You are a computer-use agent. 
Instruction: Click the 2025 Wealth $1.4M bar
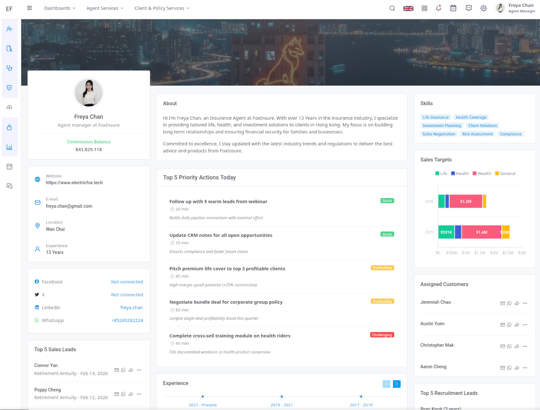click(x=481, y=232)
